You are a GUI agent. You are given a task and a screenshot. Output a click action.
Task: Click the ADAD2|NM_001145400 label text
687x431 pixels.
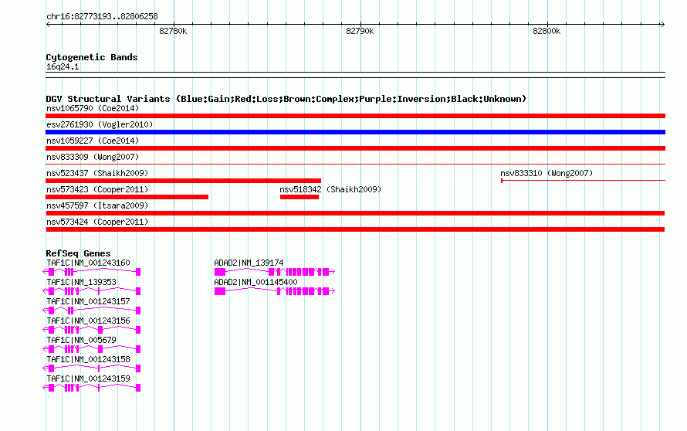point(256,283)
